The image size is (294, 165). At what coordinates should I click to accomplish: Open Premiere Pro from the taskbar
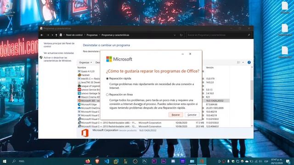(x=154, y=161)
